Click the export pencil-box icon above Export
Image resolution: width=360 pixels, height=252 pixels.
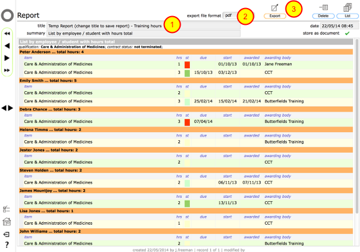click(x=274, y=8)
